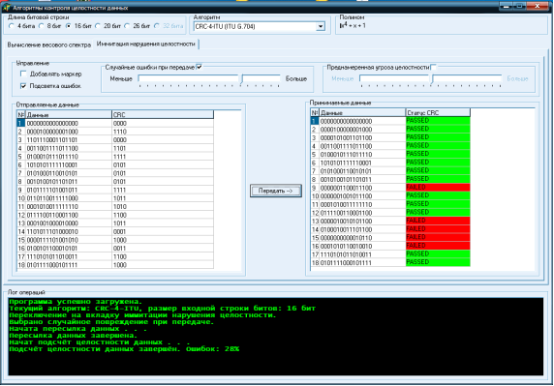Select received data row 0000010010101100
The height and width of the screenshot is (386, 554).
point(390,221)
